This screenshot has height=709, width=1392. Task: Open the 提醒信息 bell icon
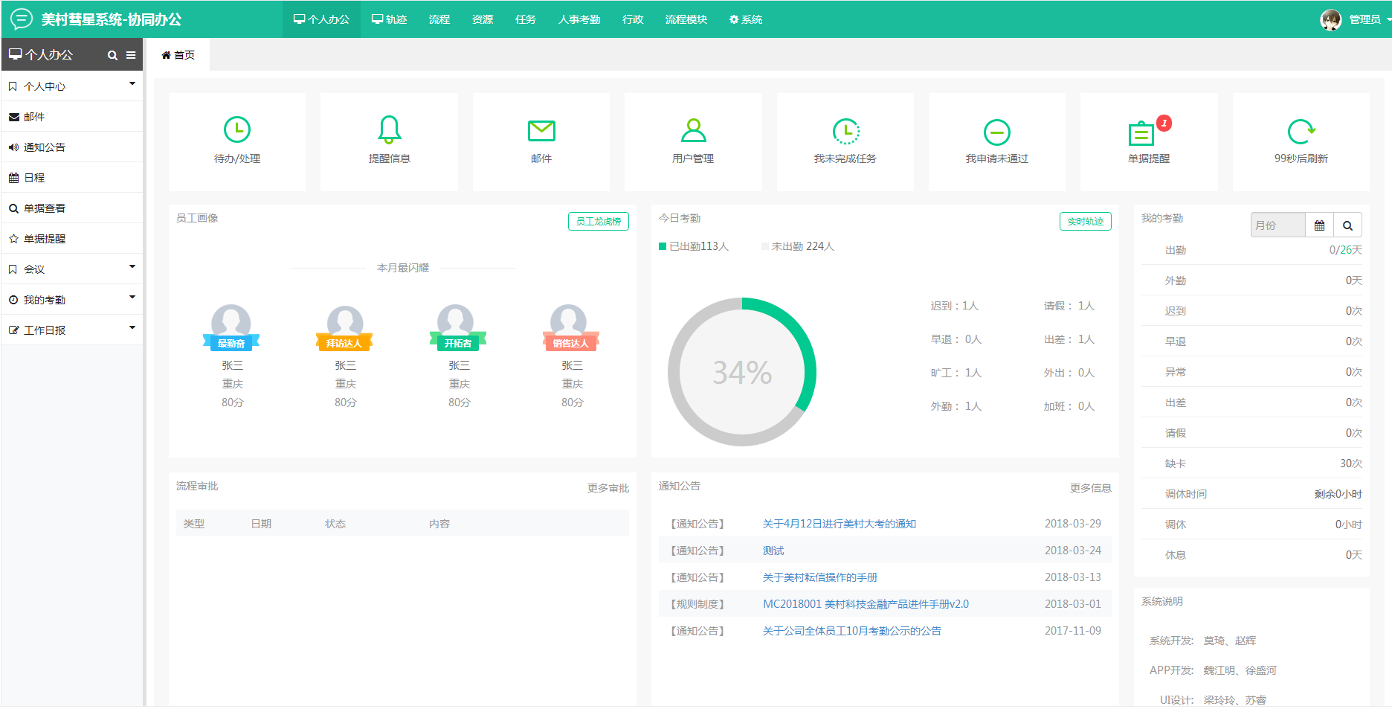tap(389, 129)
